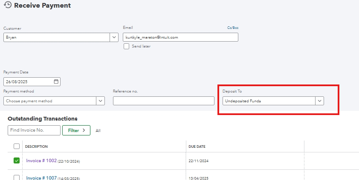Open Invoice # 1007 link
Screen dimensions: 359x180
point(41,178)
